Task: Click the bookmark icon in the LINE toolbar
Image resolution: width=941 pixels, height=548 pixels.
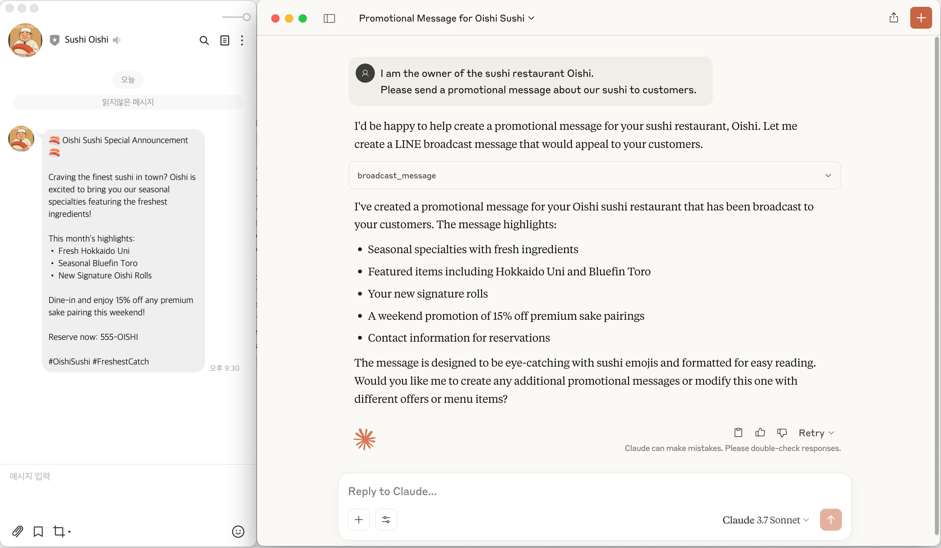Action: [38, 531]
